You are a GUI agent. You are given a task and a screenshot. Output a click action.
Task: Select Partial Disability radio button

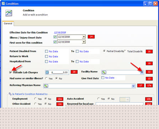coord(104,51)
